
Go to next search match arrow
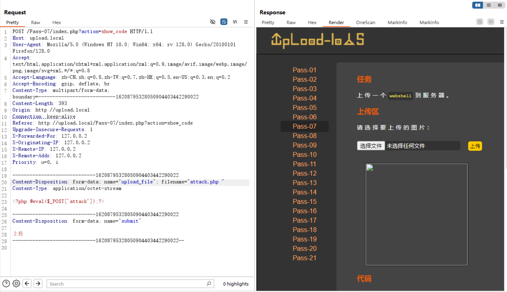(38, 284)
